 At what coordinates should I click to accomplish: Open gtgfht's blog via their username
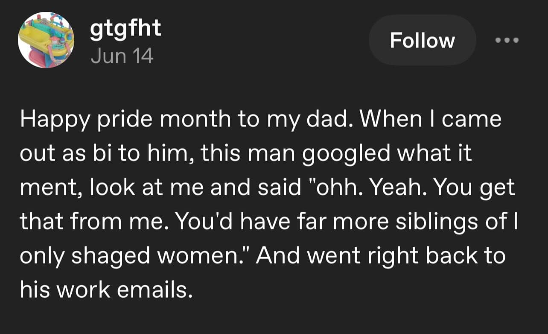coord(125,29)
